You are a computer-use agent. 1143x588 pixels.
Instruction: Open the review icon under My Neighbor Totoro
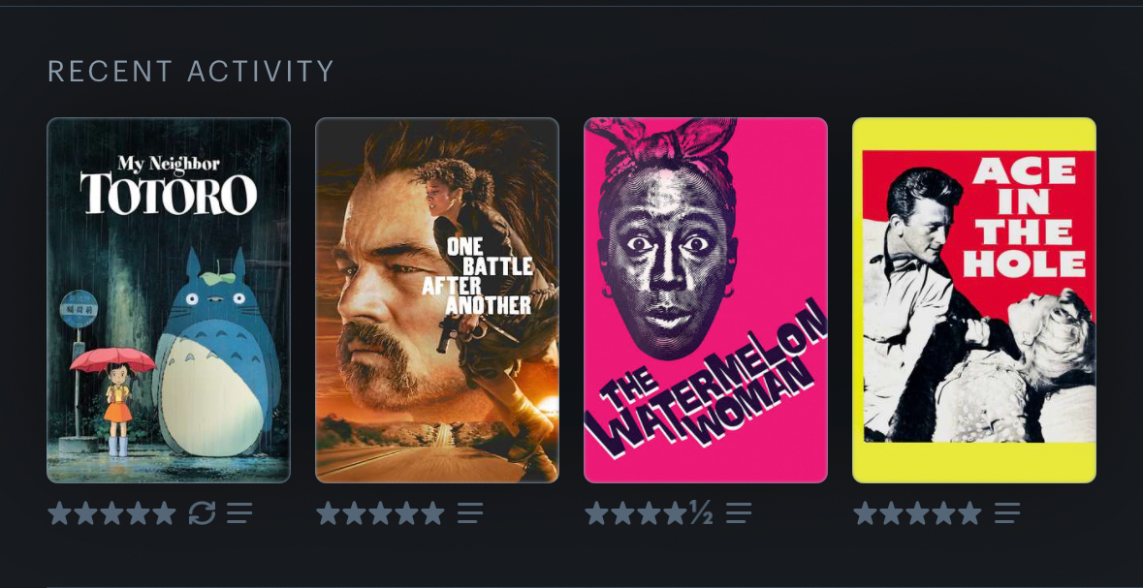click(x=239, y=513)
